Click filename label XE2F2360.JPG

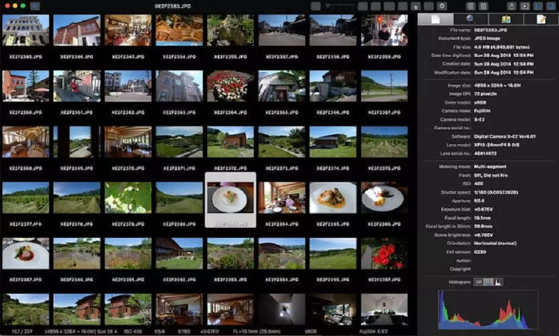(26, 113)
